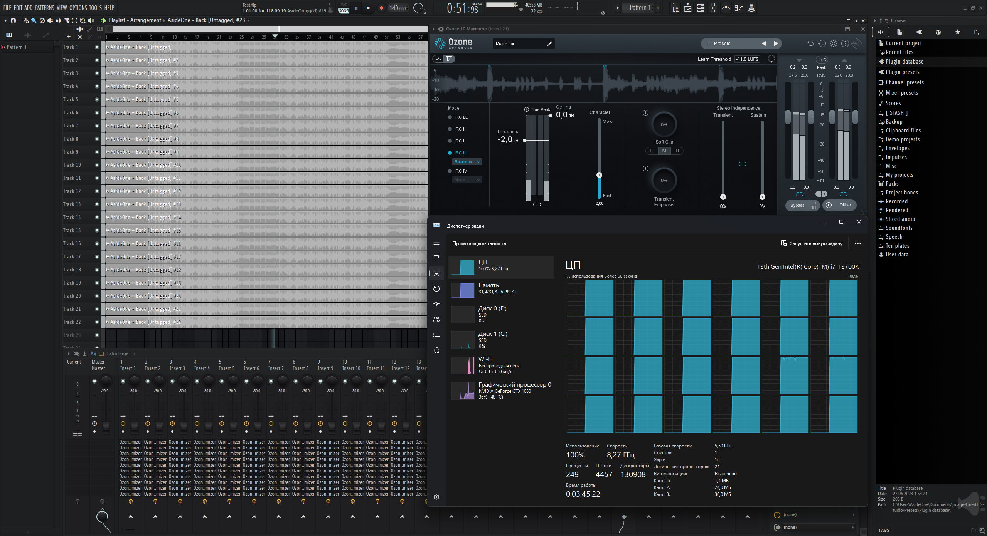Open the TOOLS menu
The image size is (987, 536).
coord(95,8)
